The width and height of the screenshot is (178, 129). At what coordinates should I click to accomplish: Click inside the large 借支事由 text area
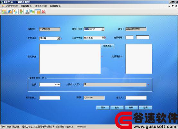click(70, 59)
